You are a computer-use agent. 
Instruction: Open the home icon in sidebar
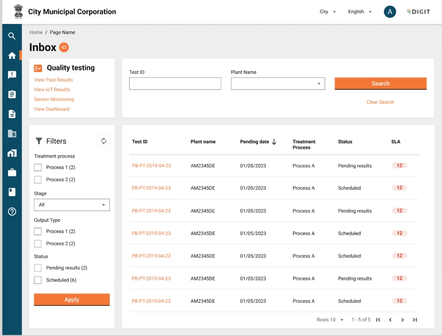click(12, 55)
